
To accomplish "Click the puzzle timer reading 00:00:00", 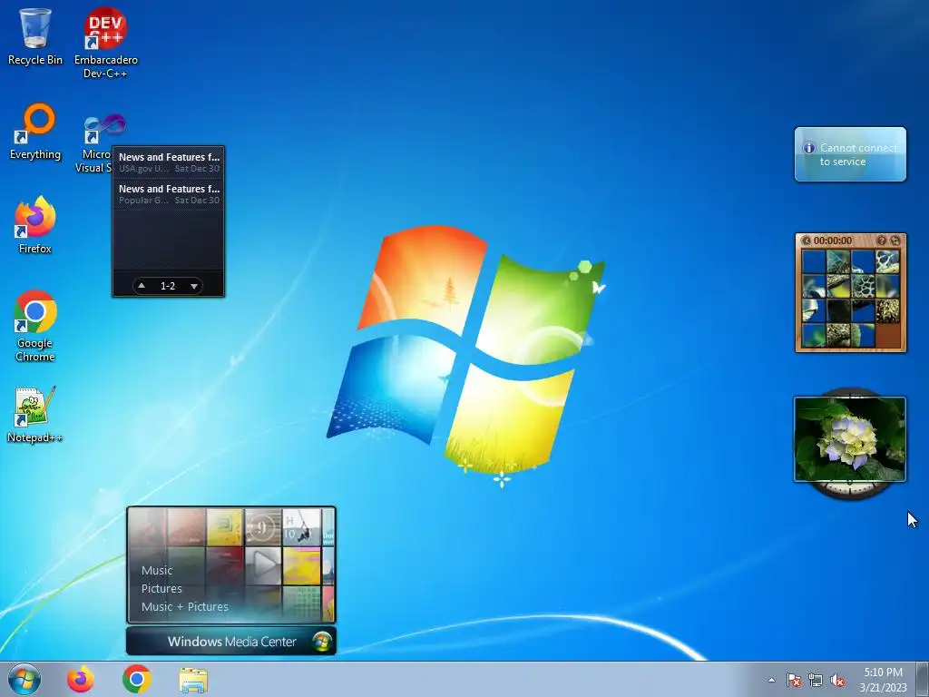I will pyautogui.click(x=833, y=241).
